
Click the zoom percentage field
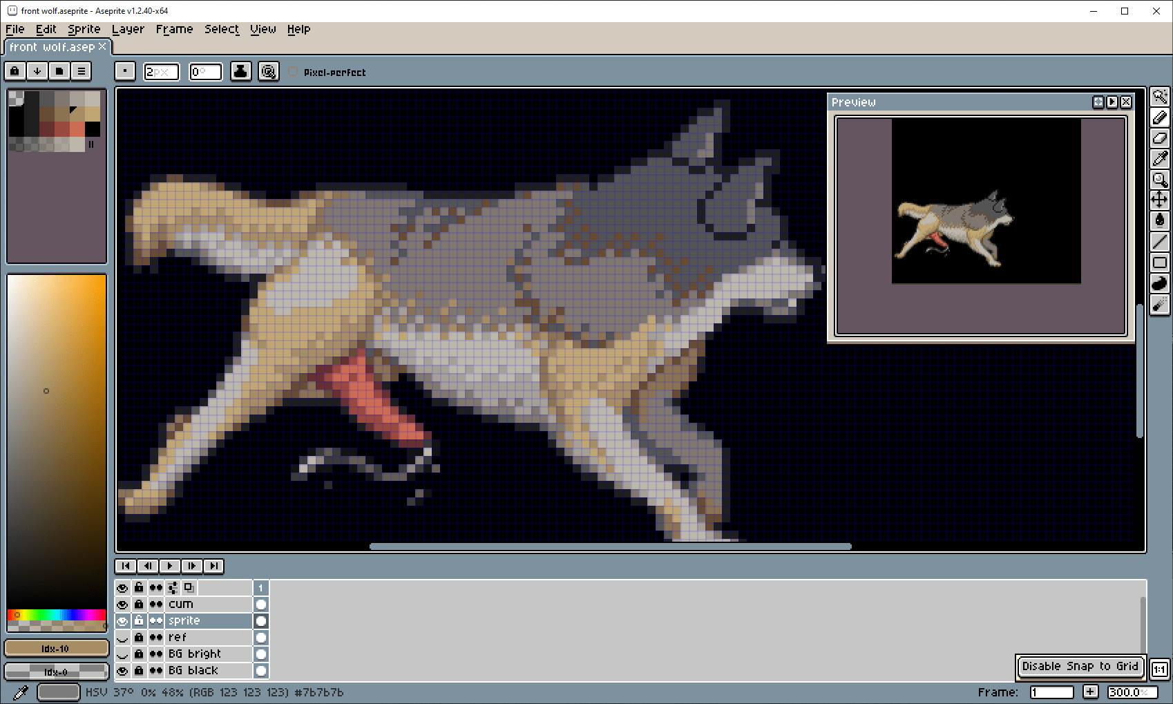click(1127, 692)
